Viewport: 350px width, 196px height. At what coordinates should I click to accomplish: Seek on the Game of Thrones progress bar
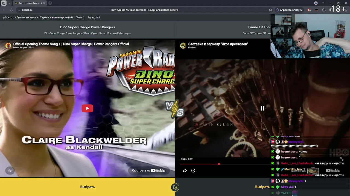pos(225,164)
